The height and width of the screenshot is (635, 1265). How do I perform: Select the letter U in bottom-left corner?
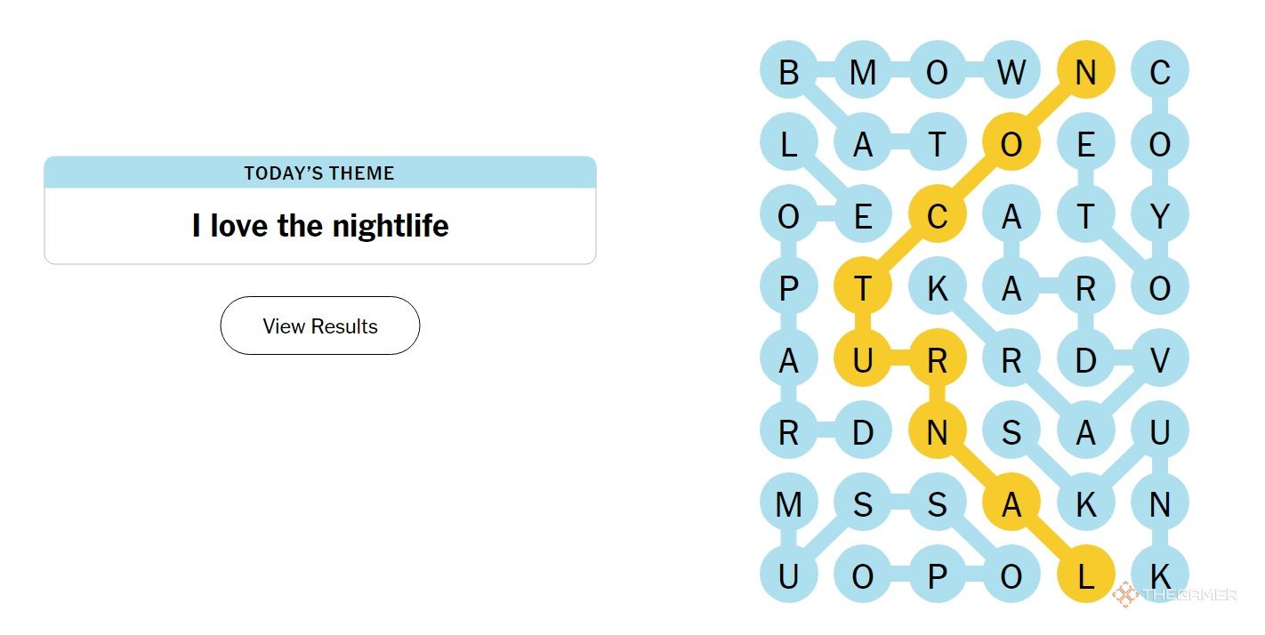pos(788,576)
